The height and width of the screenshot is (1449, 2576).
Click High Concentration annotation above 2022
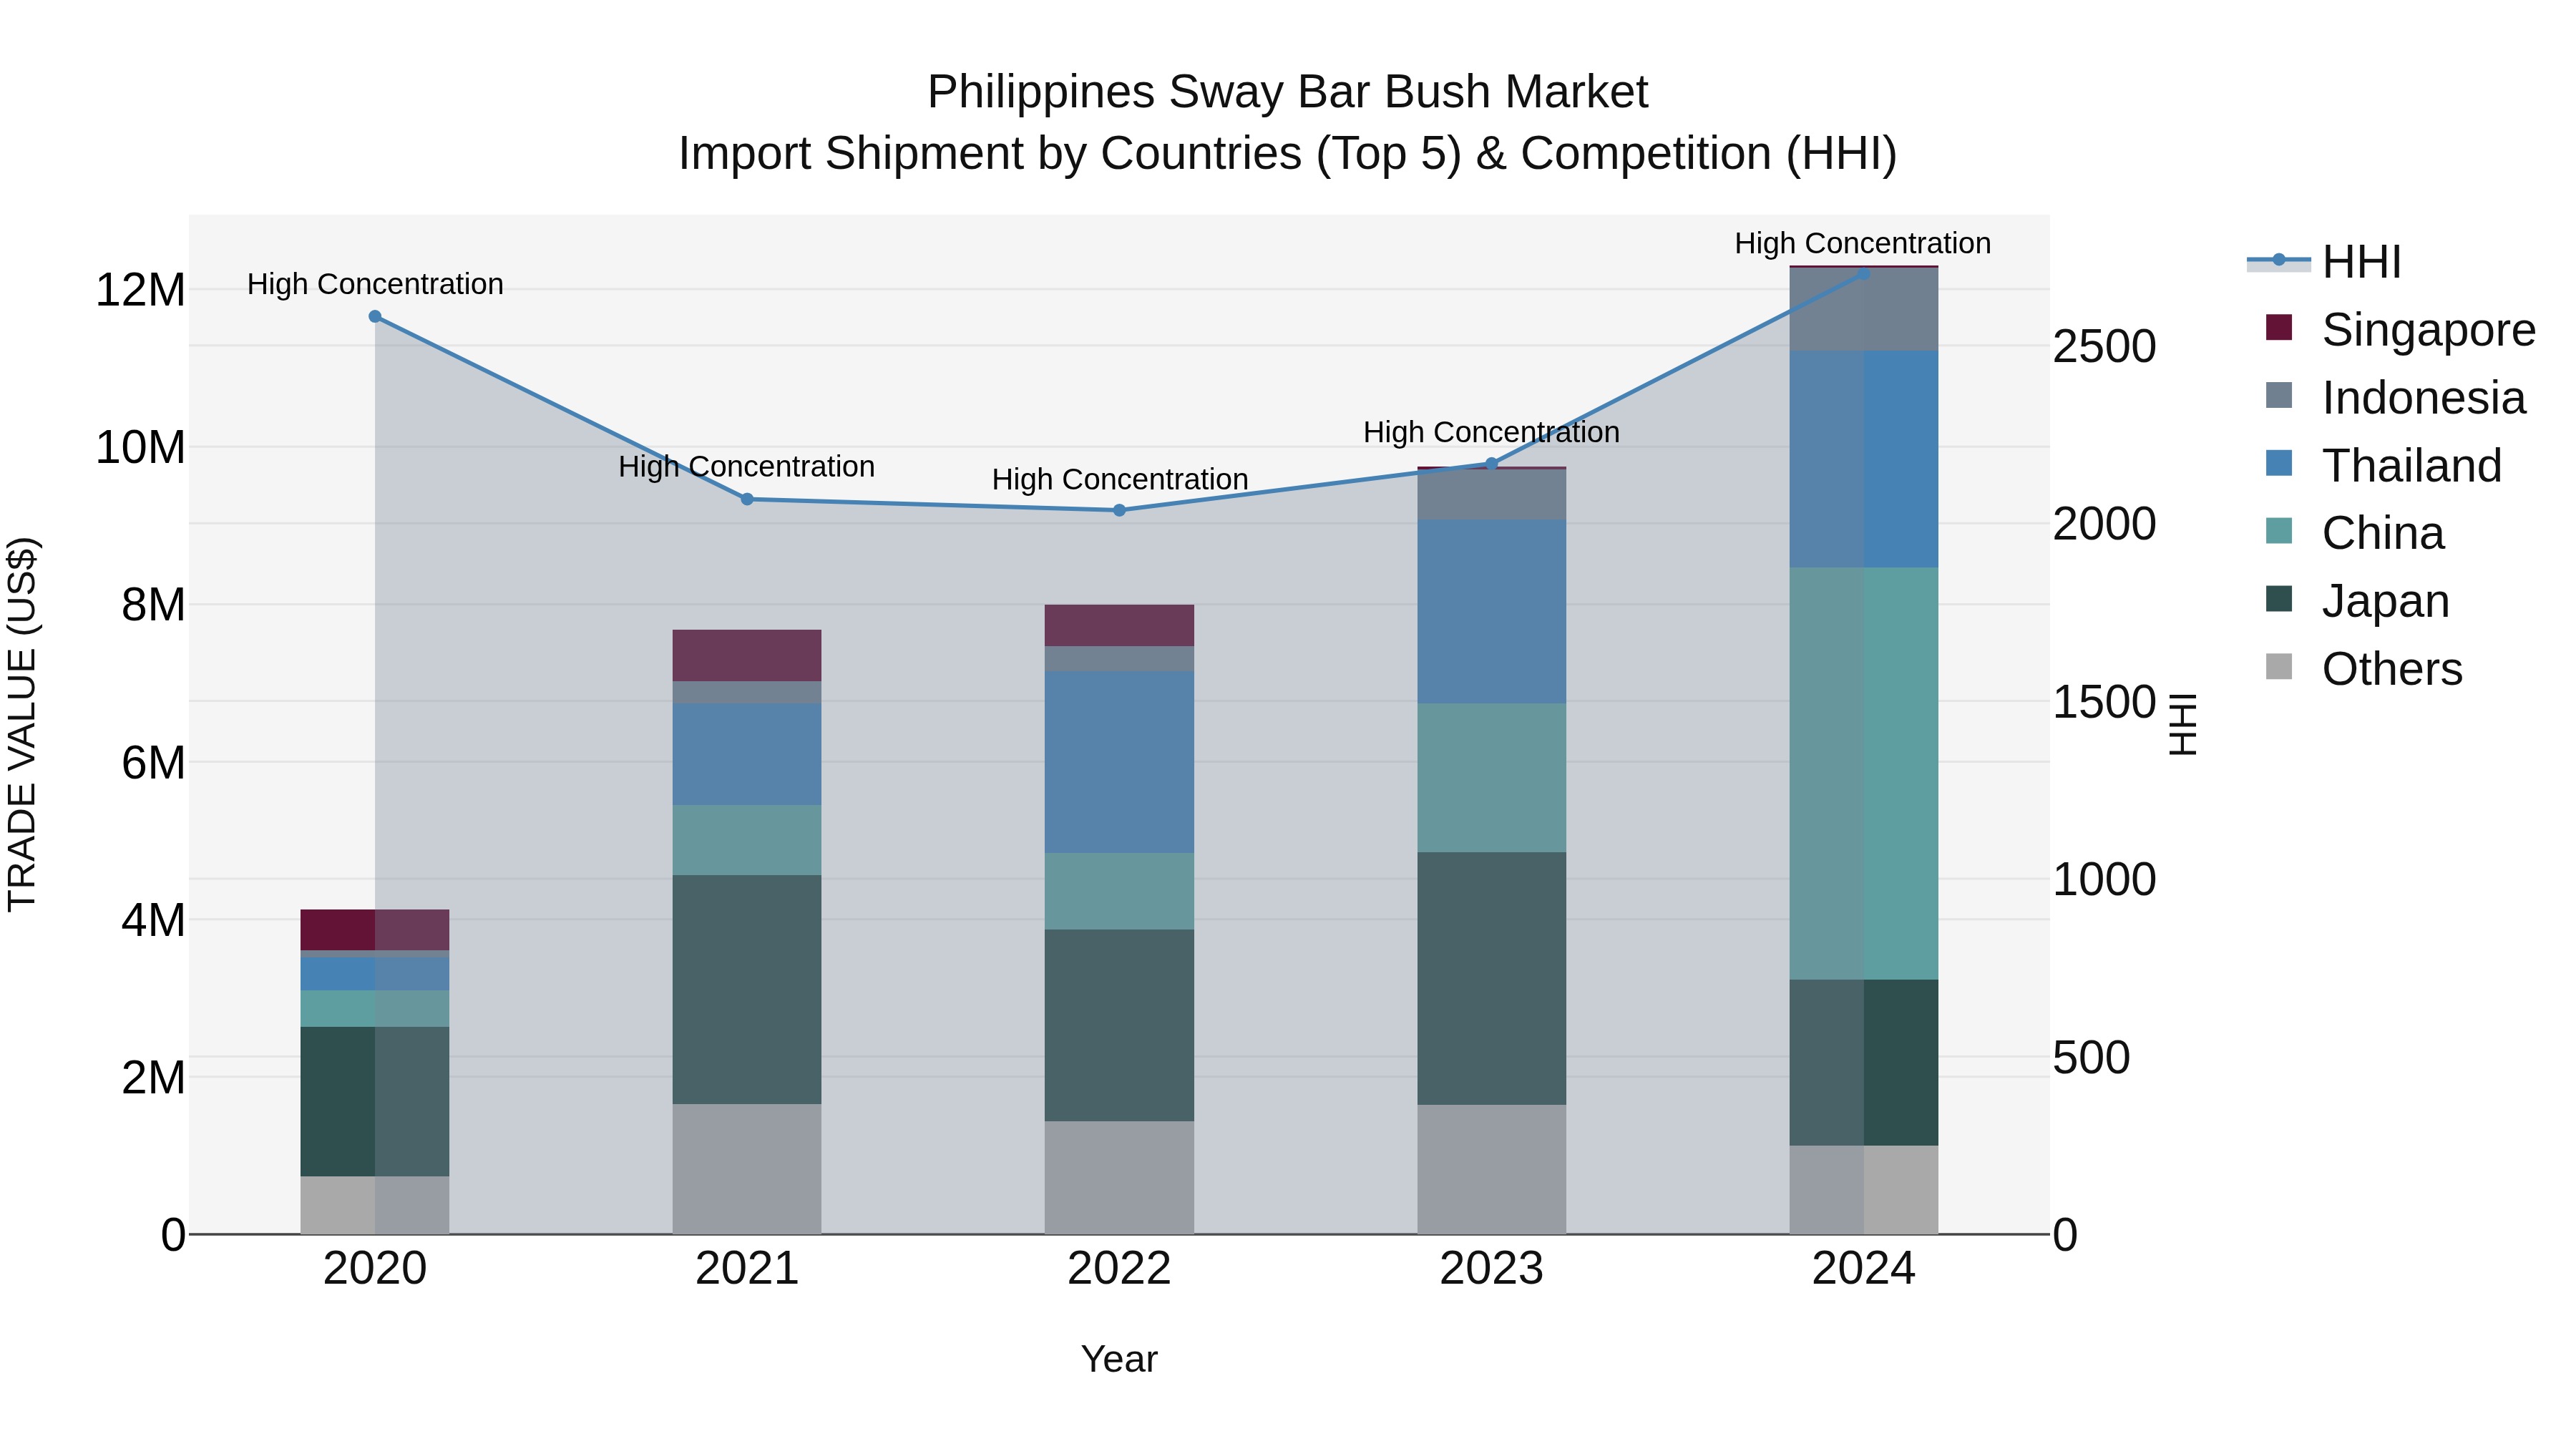tap(1120, 479)
